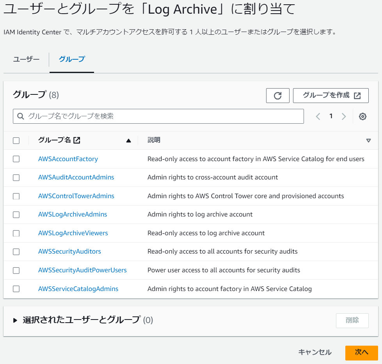Focus the group name search field
Viewport: 382px width, 364px height.
158,116
